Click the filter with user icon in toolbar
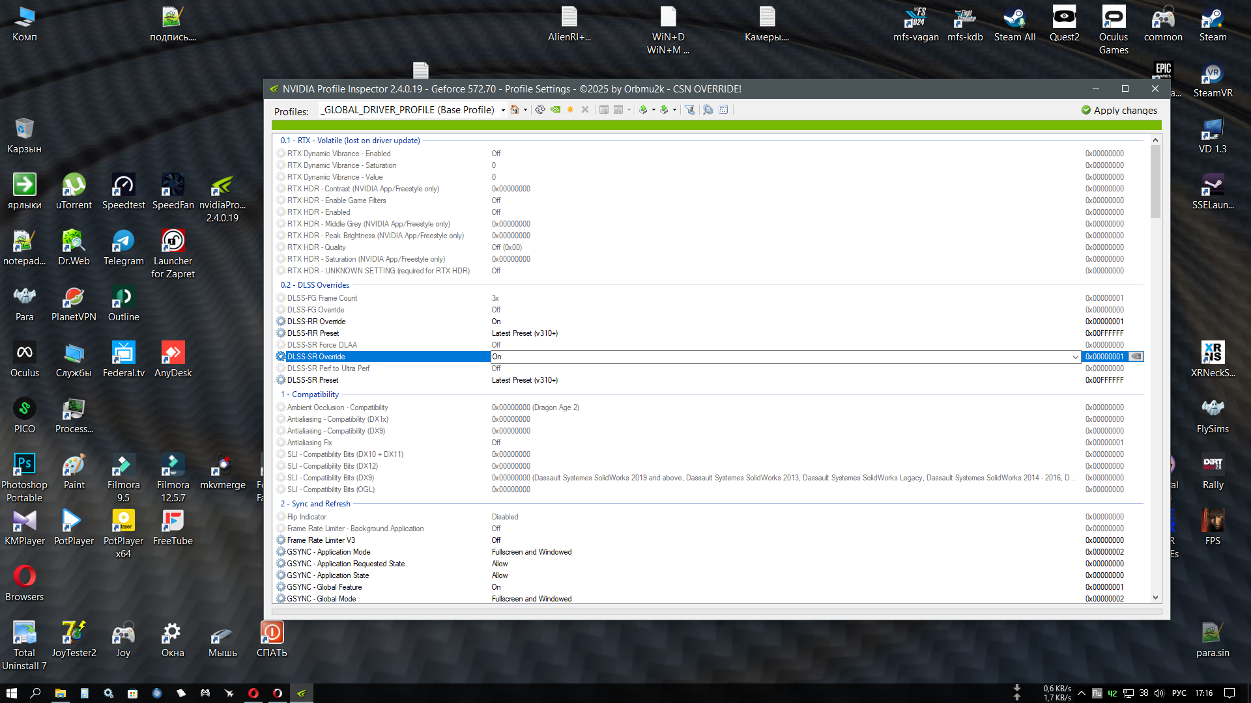The image size is (1251, 703). point(689,110)
